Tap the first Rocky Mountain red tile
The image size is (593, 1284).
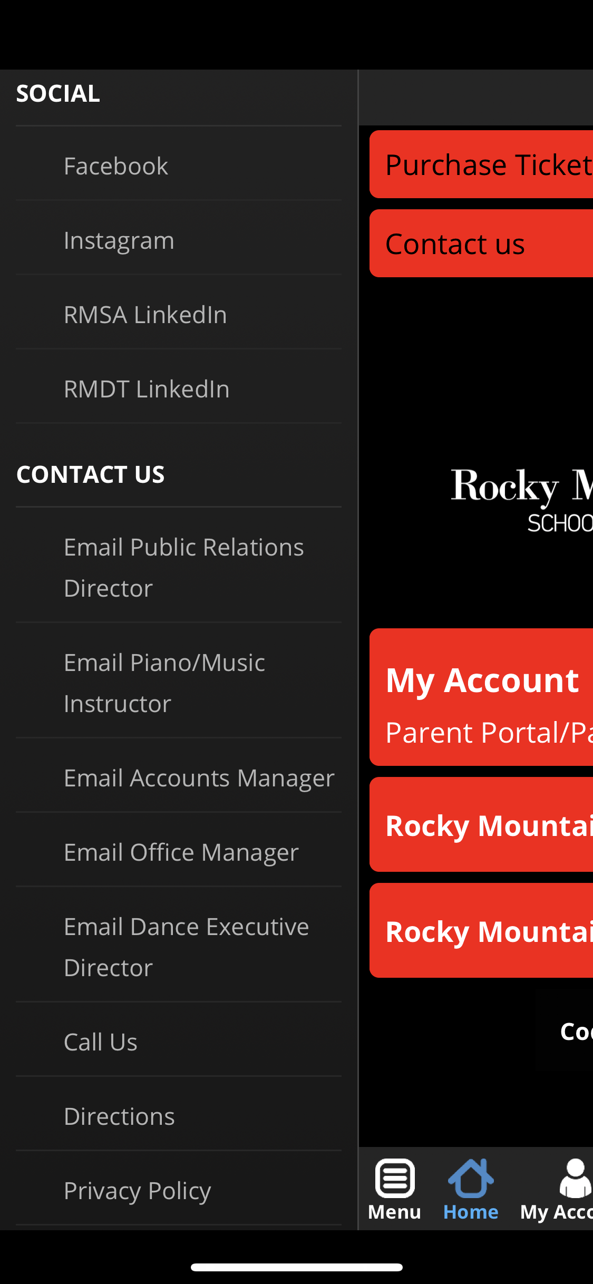point(481,825)
